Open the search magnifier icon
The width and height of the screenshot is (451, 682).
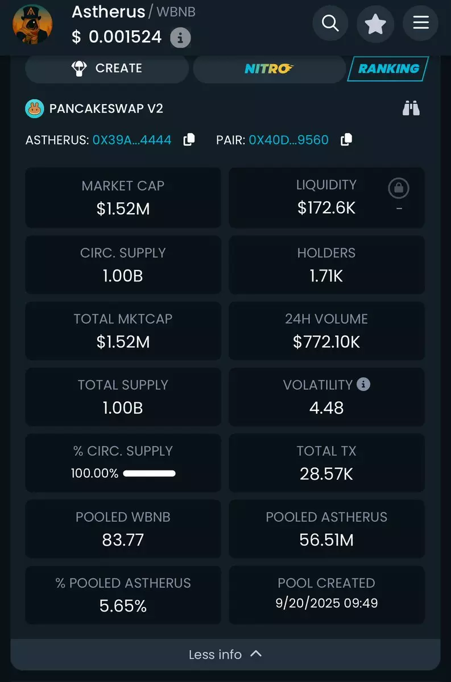pyautogui.click(x=330, y=23)
